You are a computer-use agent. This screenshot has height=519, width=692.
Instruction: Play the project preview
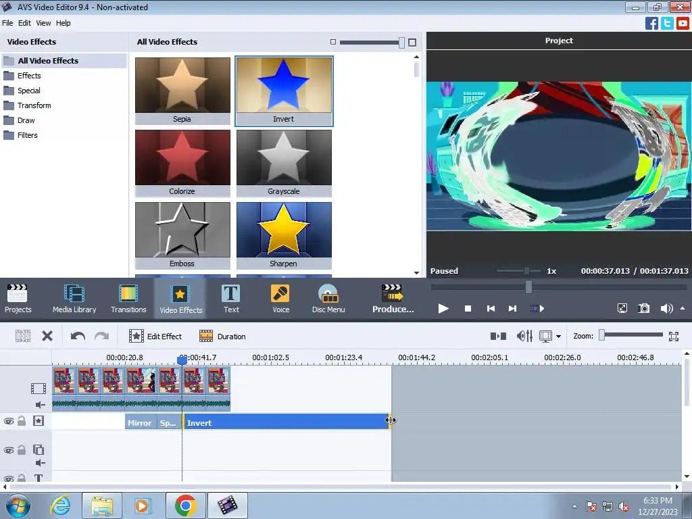[x=443, y=308]
